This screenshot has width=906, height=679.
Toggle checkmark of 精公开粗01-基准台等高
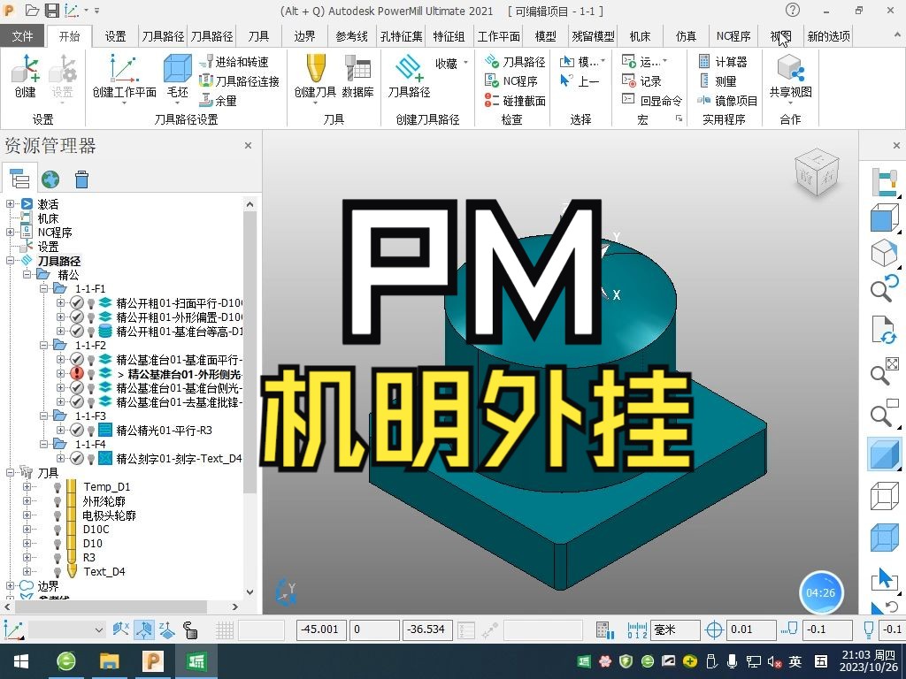(x=77, y=331)
